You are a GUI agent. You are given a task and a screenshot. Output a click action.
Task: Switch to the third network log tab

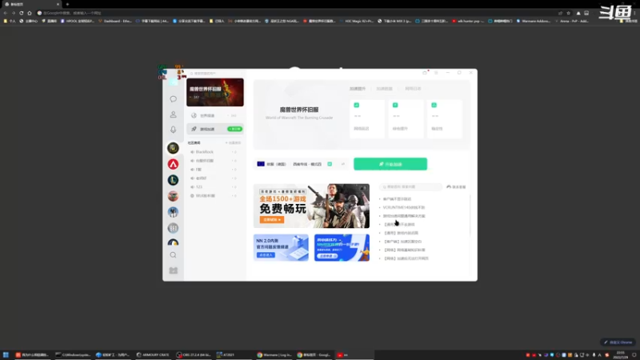click(413, 89)
